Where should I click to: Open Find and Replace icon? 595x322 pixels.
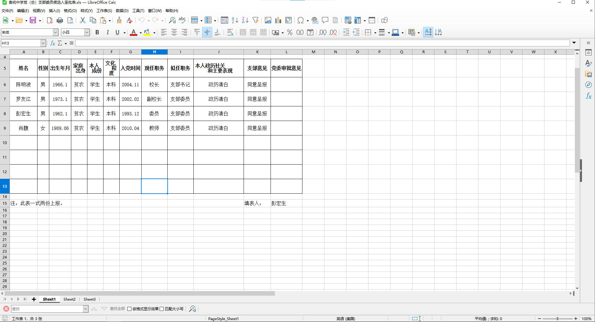[x=172, y=20]
